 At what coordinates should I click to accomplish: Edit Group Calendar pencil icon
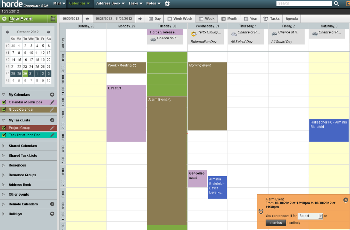pos(52,110)
